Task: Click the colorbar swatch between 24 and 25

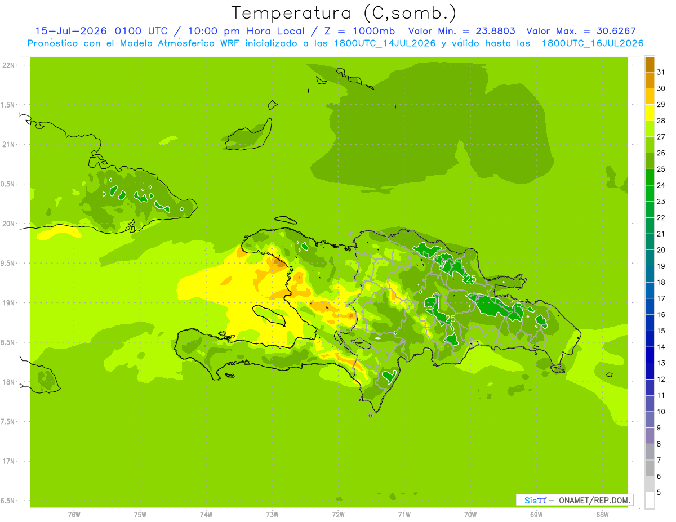Action: click(650, 177)
